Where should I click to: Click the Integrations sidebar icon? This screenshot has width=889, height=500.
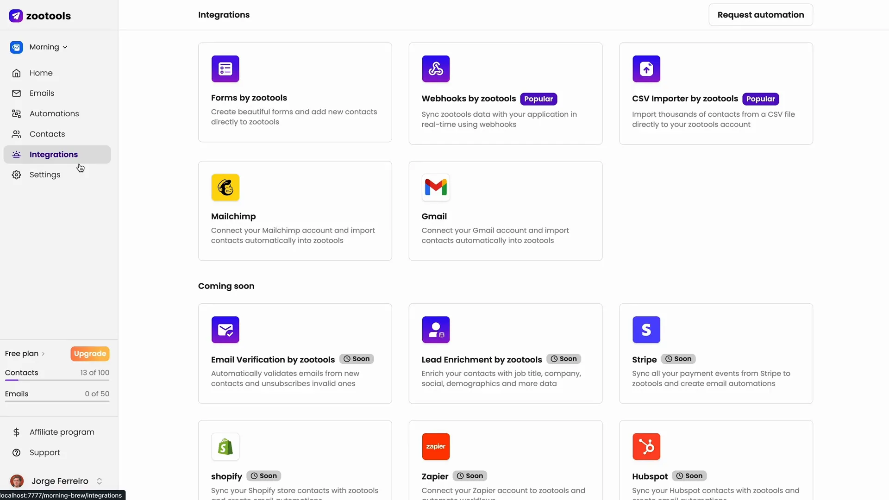point(16,155)
